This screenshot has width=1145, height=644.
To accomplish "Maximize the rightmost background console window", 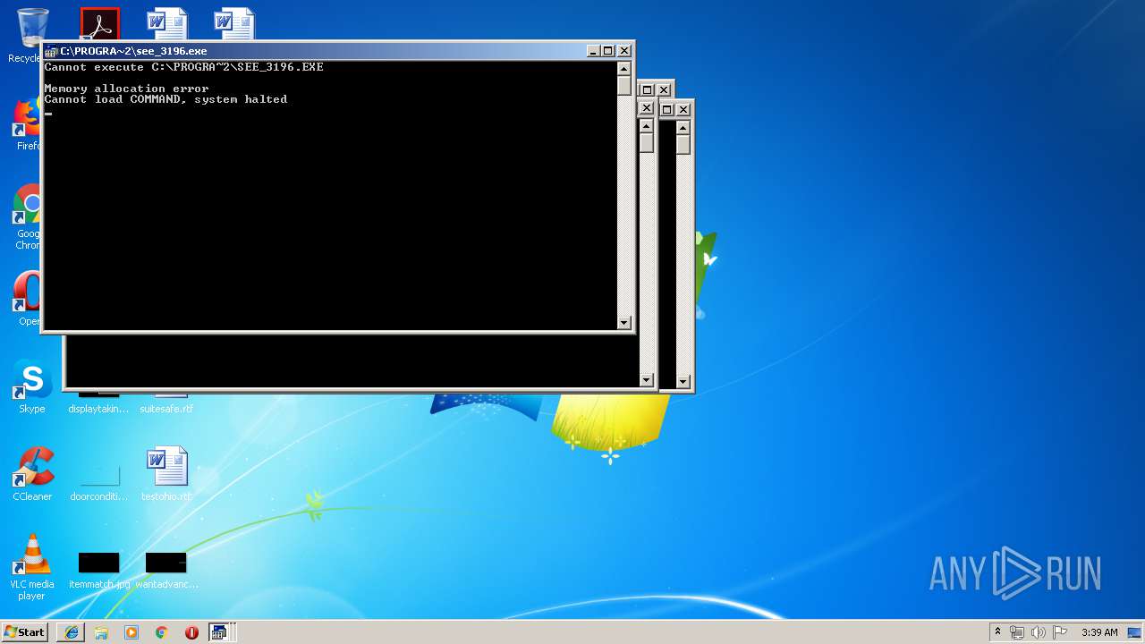I will 667,109.
